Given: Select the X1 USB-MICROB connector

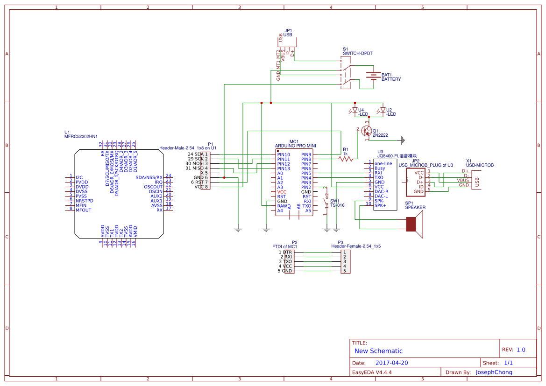Looking at the screenshot, I should tap(477, 180).
